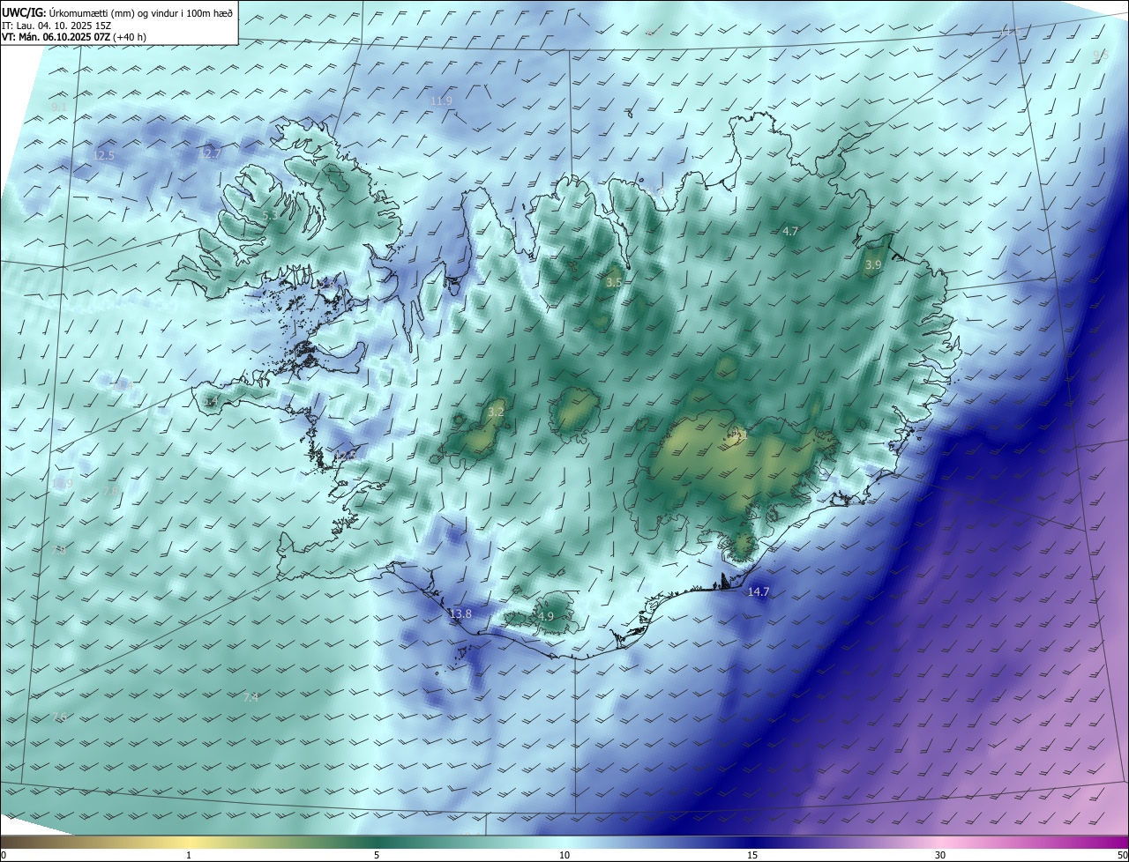Click the valid time "VT: Mán. 06.10.2025 07Z (+40 h)"
Screen dimensions: 1129x862
point(74,38)
